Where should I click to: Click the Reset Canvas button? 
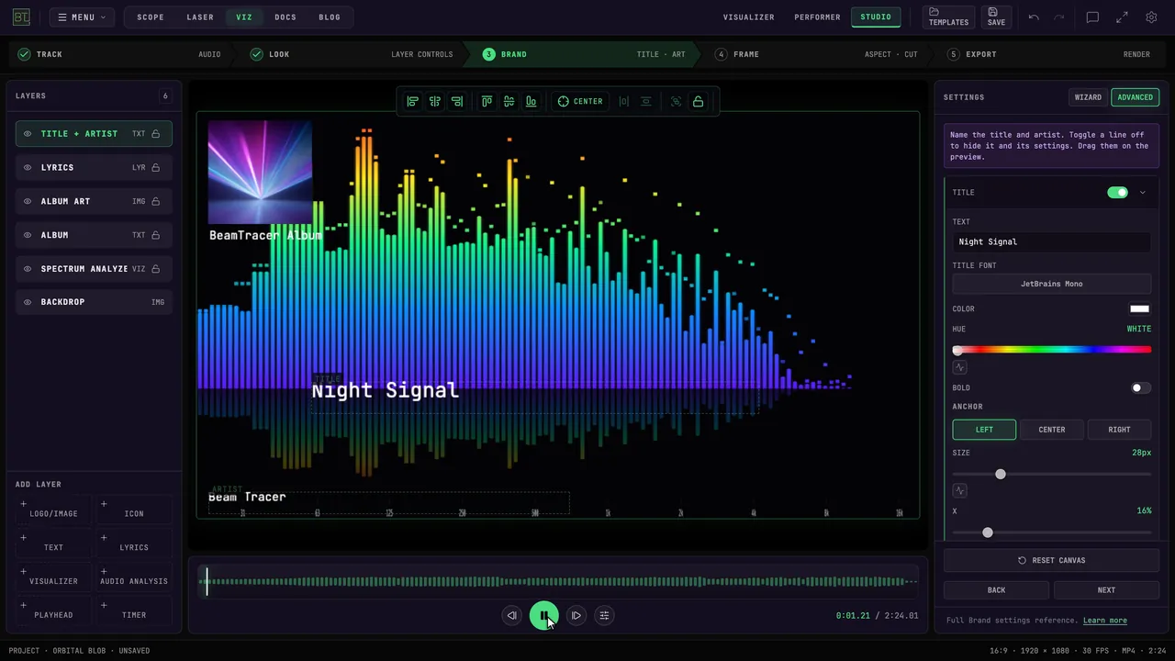[1051, 560]
